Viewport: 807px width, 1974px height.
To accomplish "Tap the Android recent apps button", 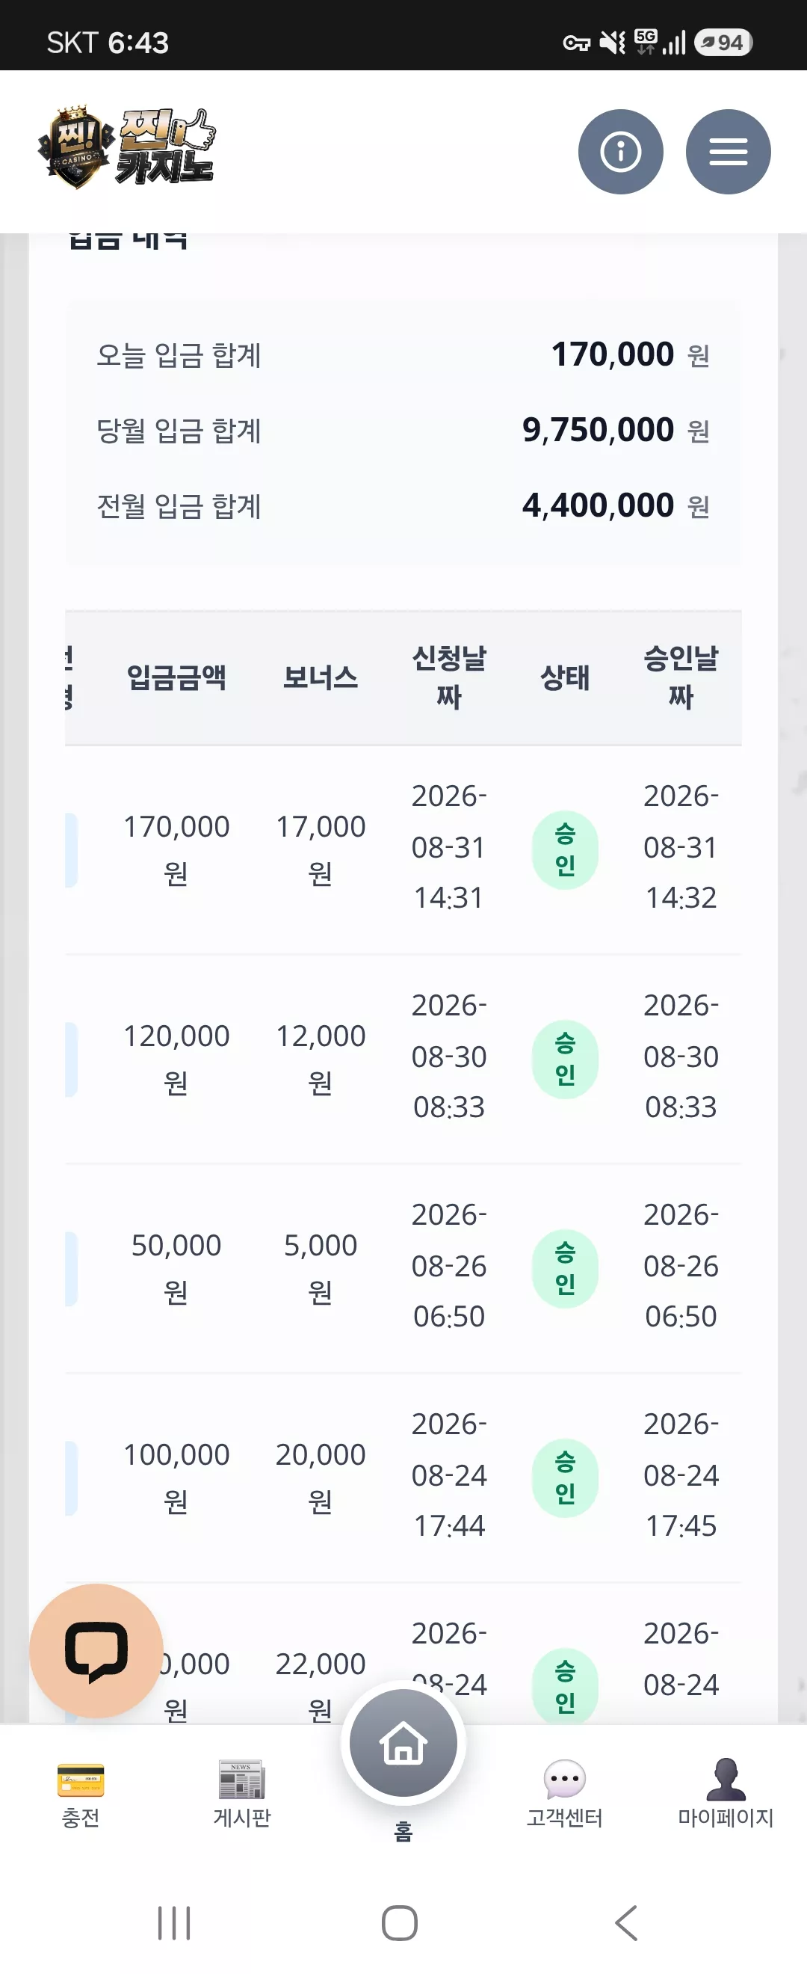I will 174,1922.
